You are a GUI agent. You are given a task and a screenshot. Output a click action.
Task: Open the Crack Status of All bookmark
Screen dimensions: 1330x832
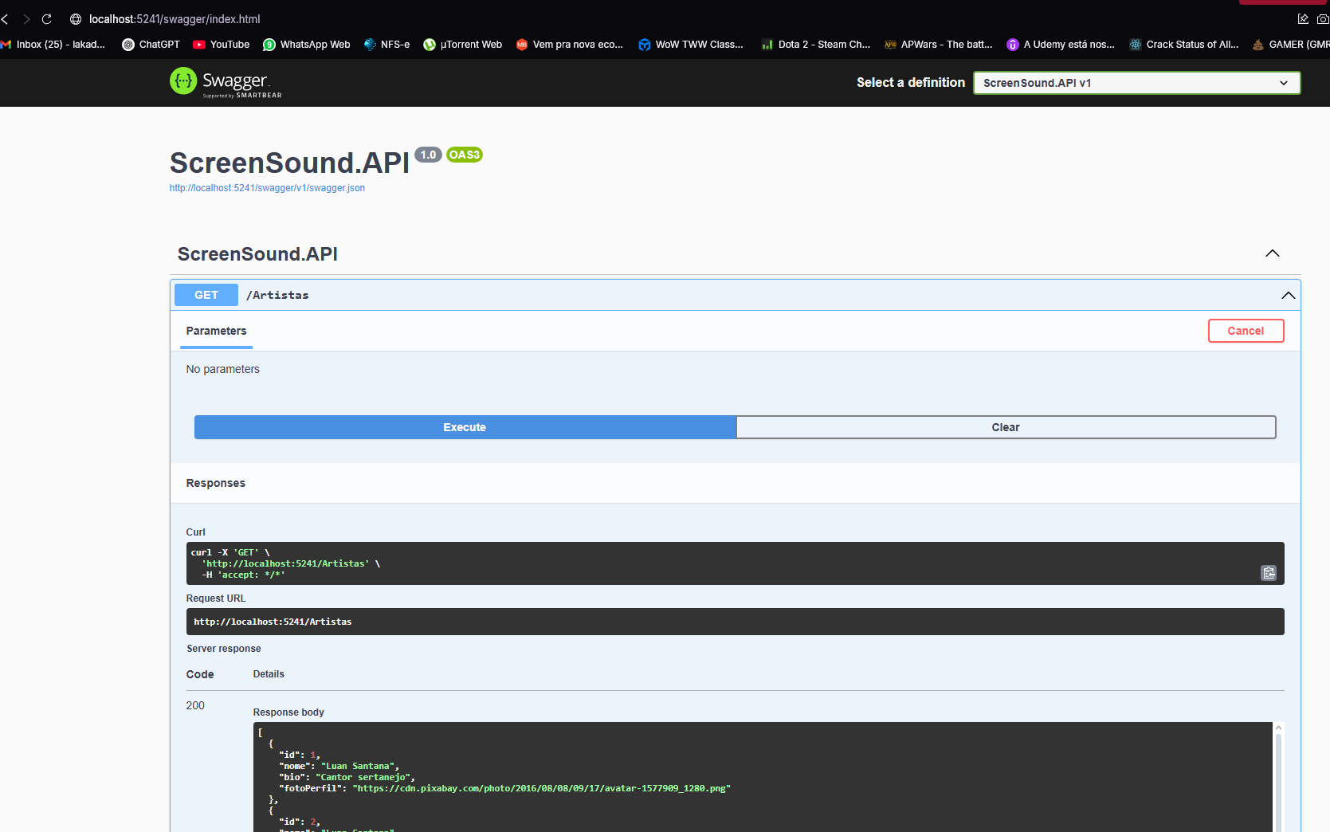(1184, 45)
